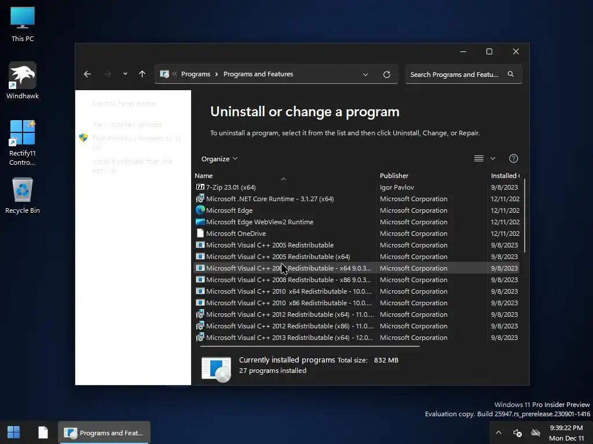Viewport: 593px width, 444px height.
Task: Select the Microsoft Edge WebView2 Runtime row
Action: coord(356,222)
